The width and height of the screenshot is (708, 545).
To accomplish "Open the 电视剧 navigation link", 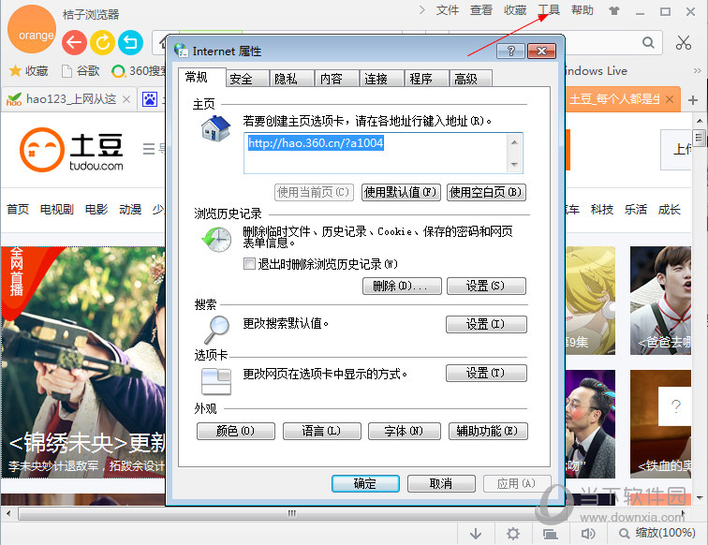I will tap(57, 210).
